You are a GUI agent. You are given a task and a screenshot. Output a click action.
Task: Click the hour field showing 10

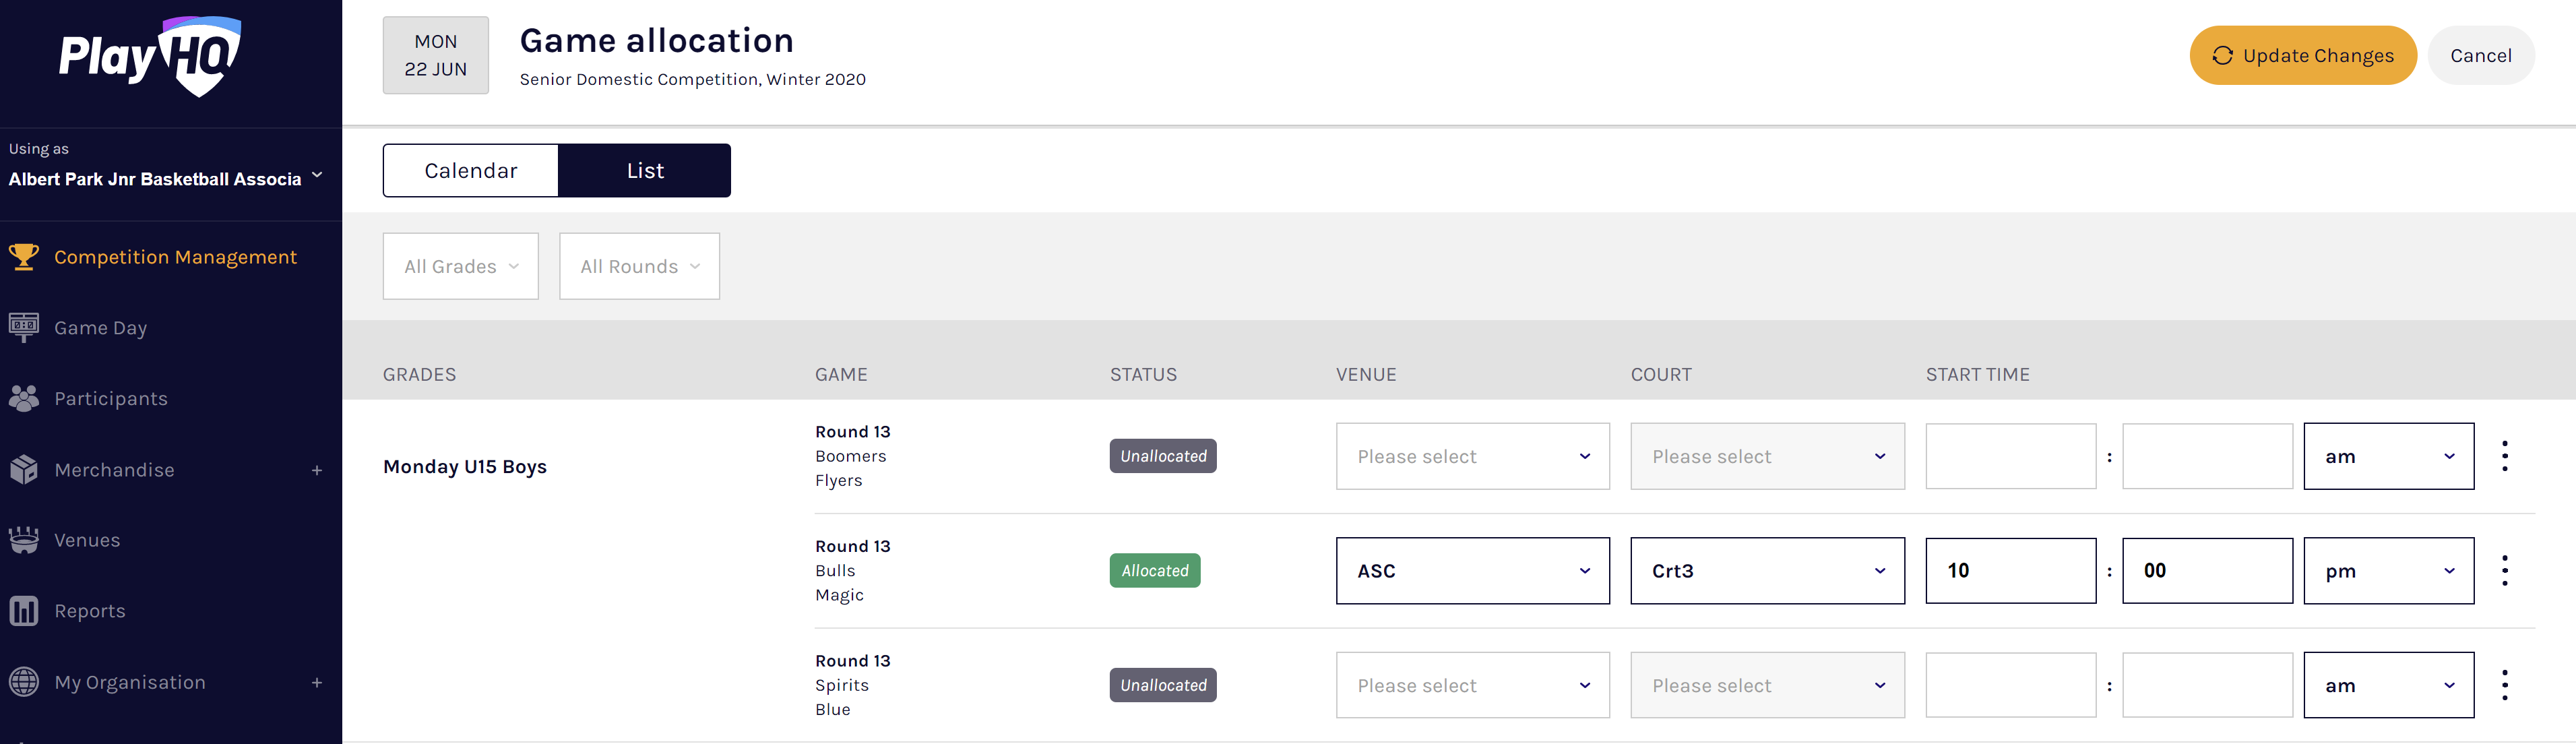point(2010,571)
